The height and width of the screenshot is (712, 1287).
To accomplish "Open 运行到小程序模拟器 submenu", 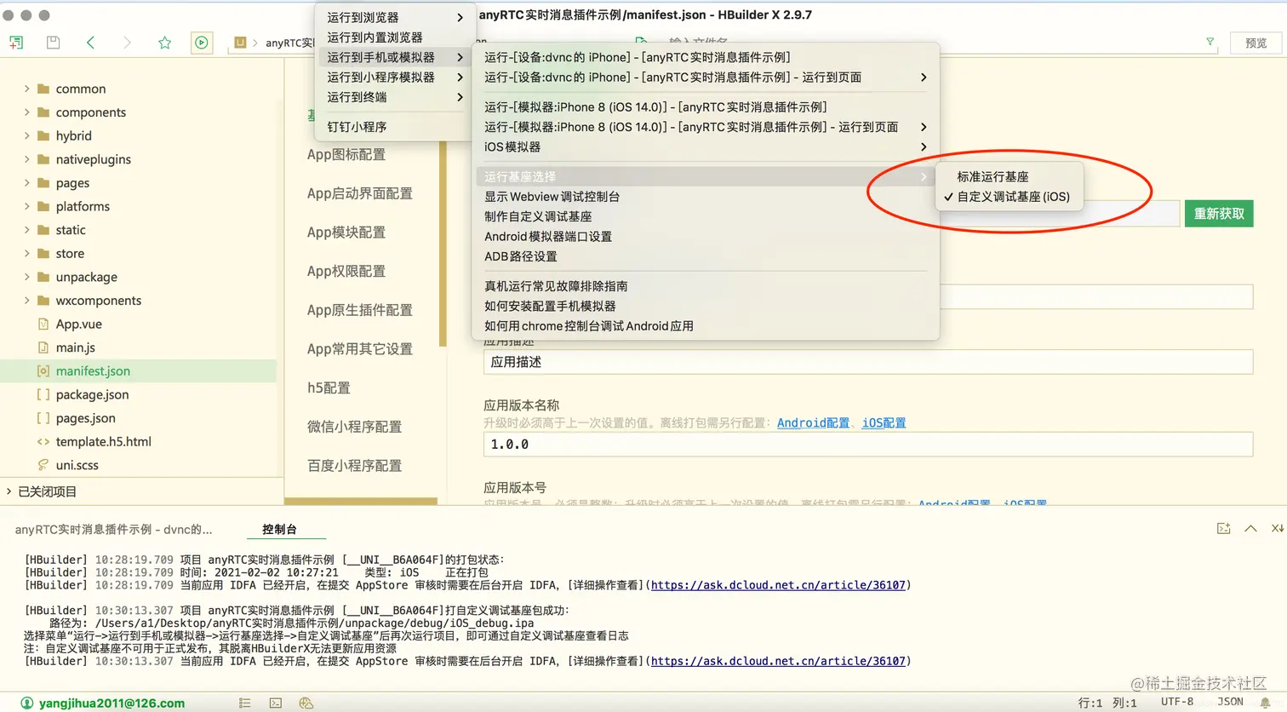I will pos(393,77).
